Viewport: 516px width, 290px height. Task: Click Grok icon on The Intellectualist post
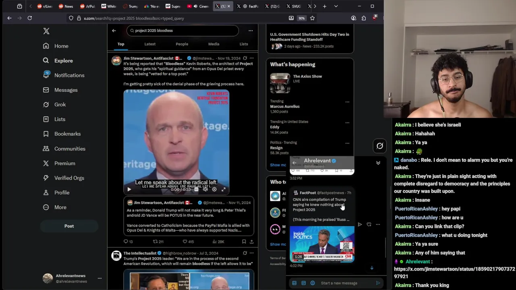tap(245, 253)
